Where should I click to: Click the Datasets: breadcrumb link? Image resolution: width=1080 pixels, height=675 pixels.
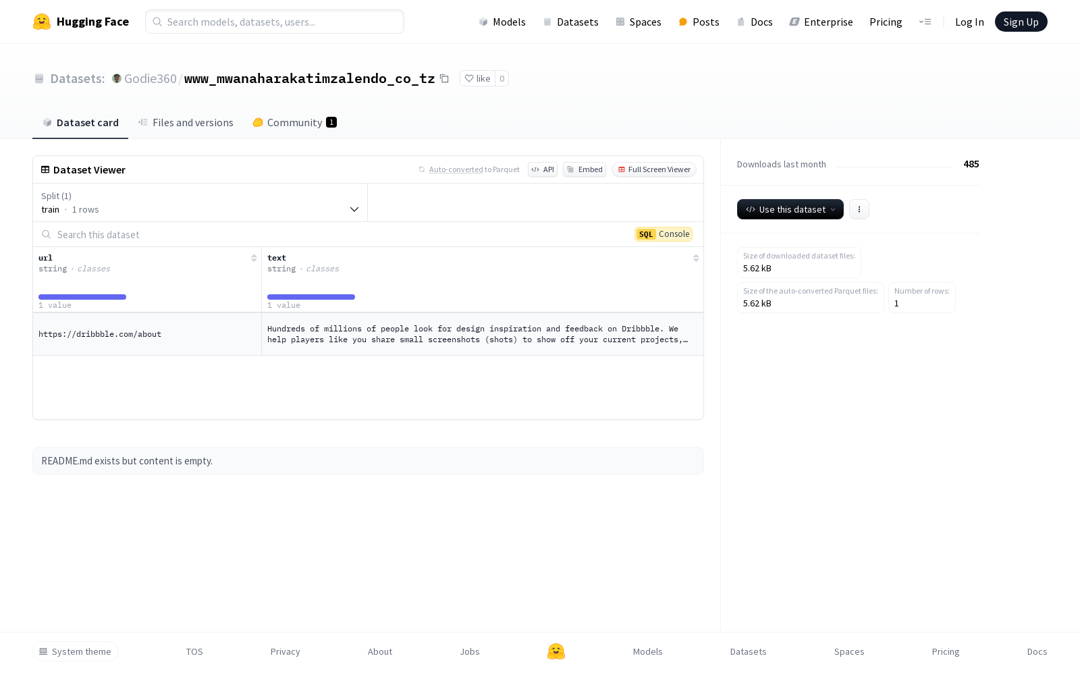click(x=77, y=78)
